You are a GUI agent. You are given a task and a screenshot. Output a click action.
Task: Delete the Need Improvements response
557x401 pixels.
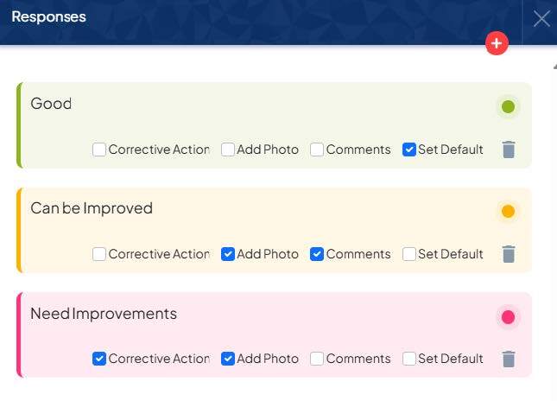click(x=509, y=359)
